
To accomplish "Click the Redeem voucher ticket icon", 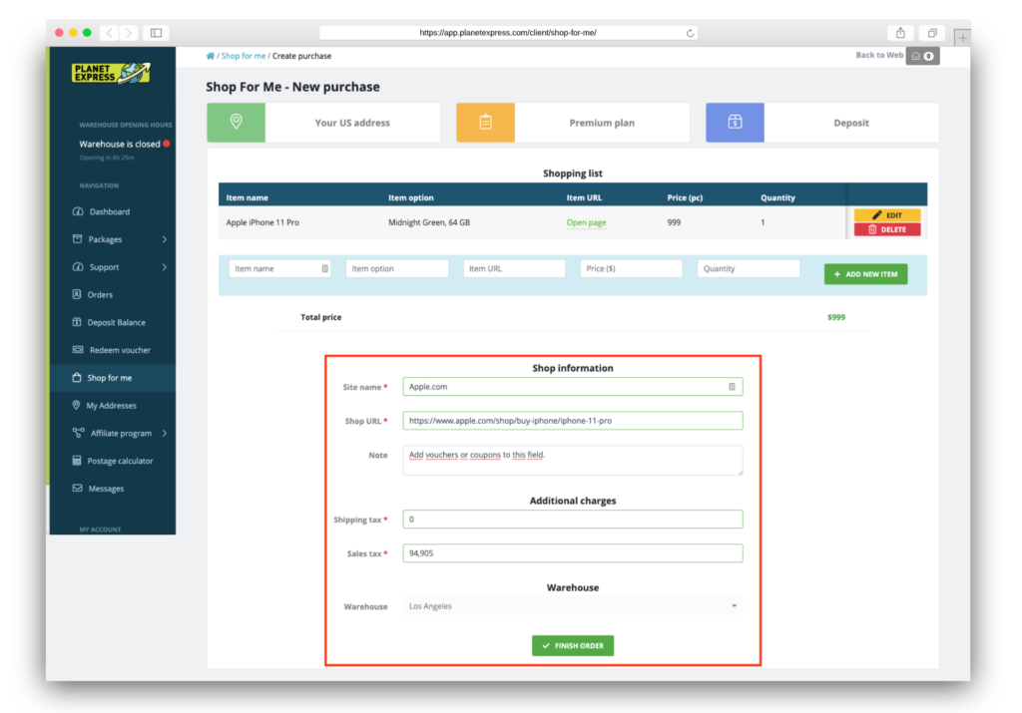I will pos(78,350).
